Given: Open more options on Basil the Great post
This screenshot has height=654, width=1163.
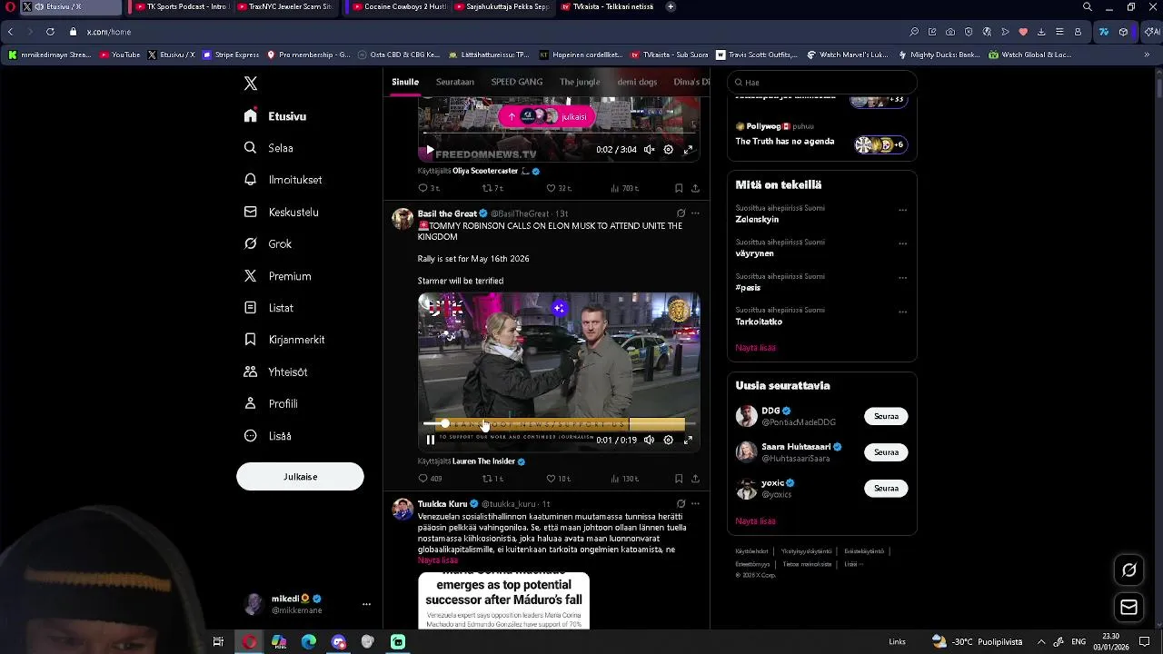Looking at the screenshot, I should [x=695, y=213].
